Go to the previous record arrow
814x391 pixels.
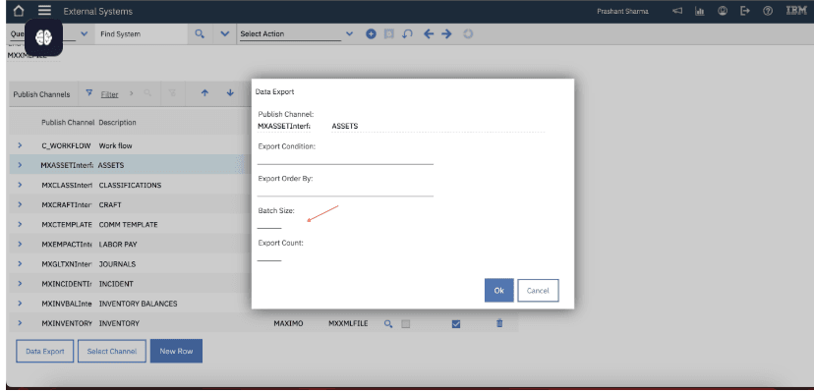(x=429, y=33)
